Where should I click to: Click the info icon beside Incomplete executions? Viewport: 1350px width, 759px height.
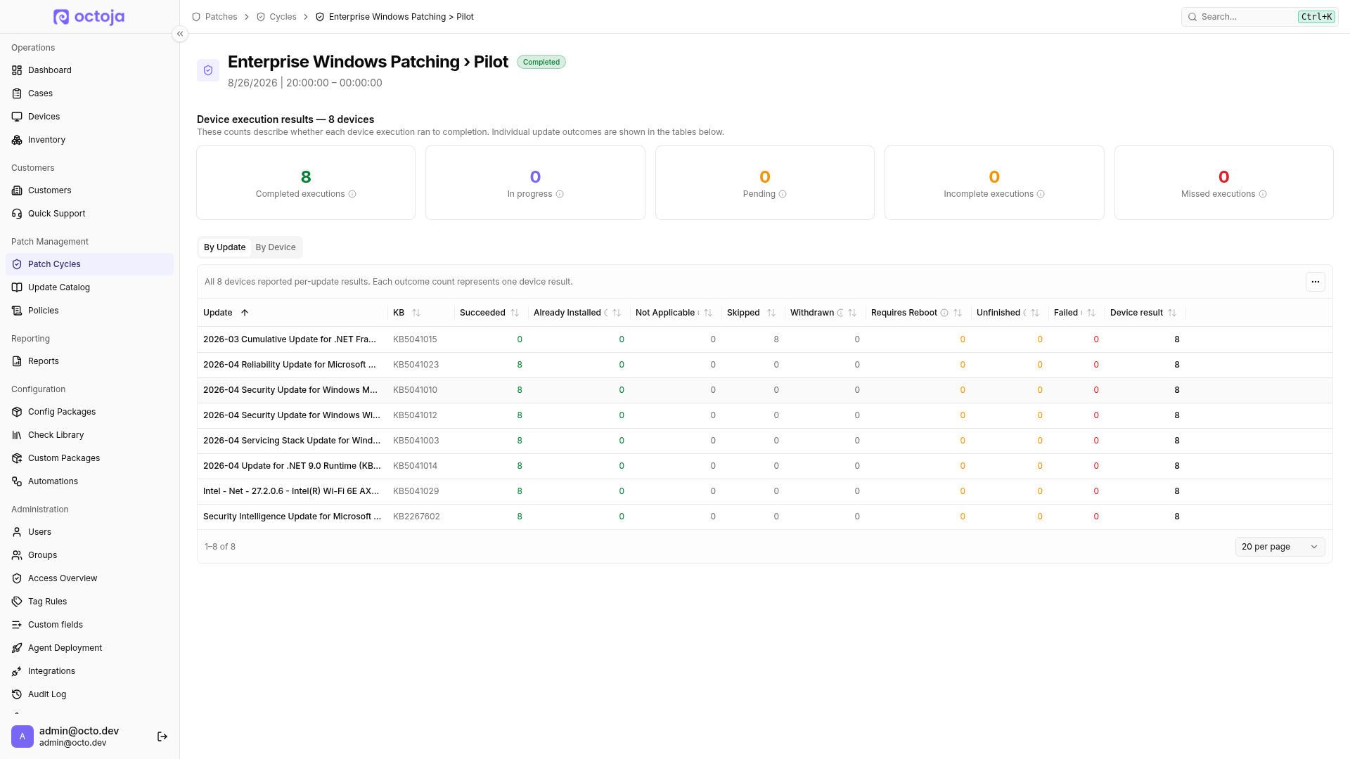[x=1041, y=194]
